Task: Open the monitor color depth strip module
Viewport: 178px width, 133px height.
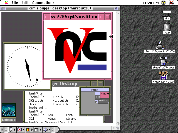Action: (28, 129)
